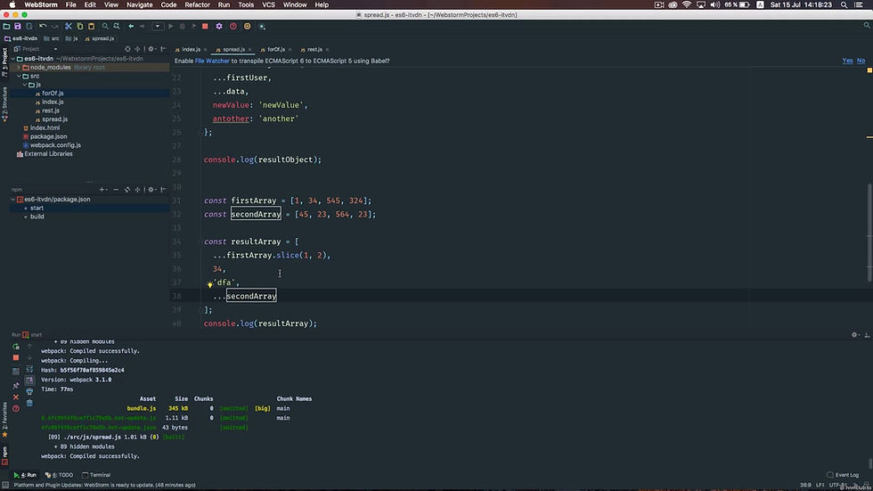
Task: Open the Event Log at bottom right
Action: click(x=843, y=475)
